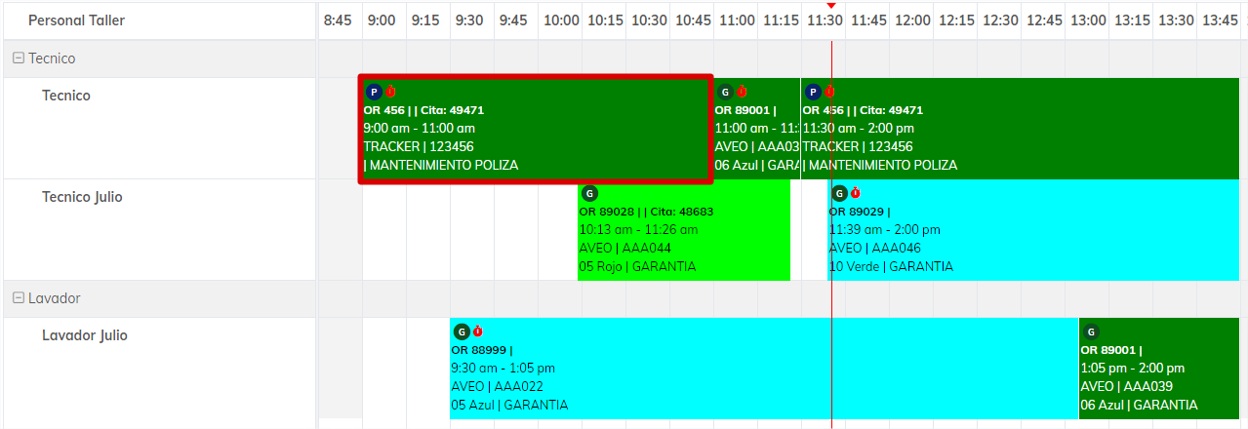Click the G badge on Lavador Julio's OR 89001 event
Image resolution: width=1248 pixels, height=429 pixels.
tap(1091, 331)
